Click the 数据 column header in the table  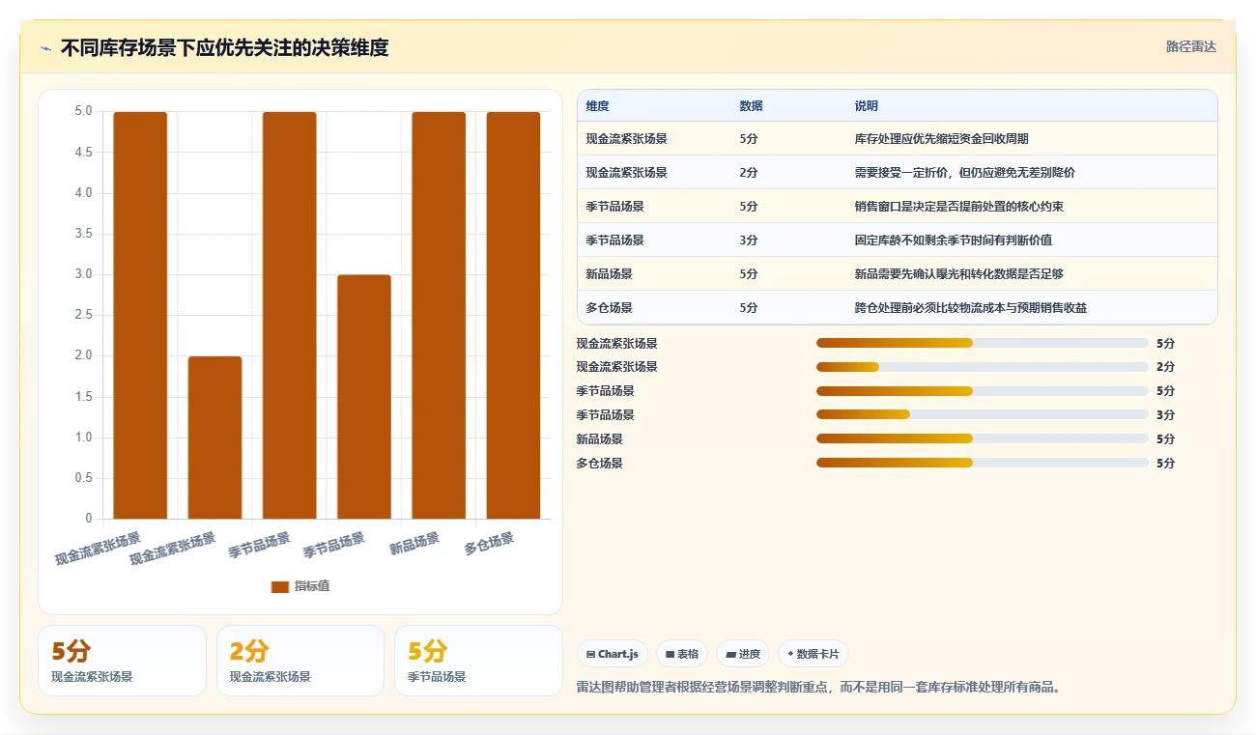click(751, 106)
